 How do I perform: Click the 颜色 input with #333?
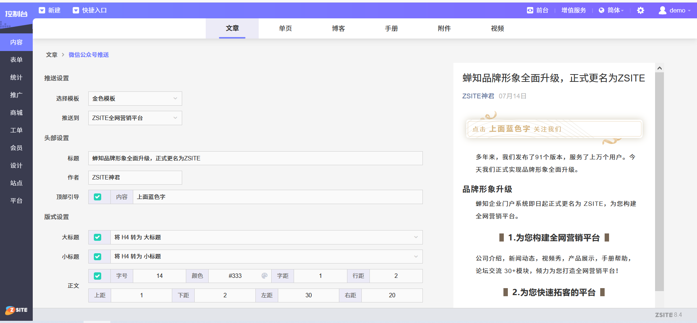click(235, 276)
